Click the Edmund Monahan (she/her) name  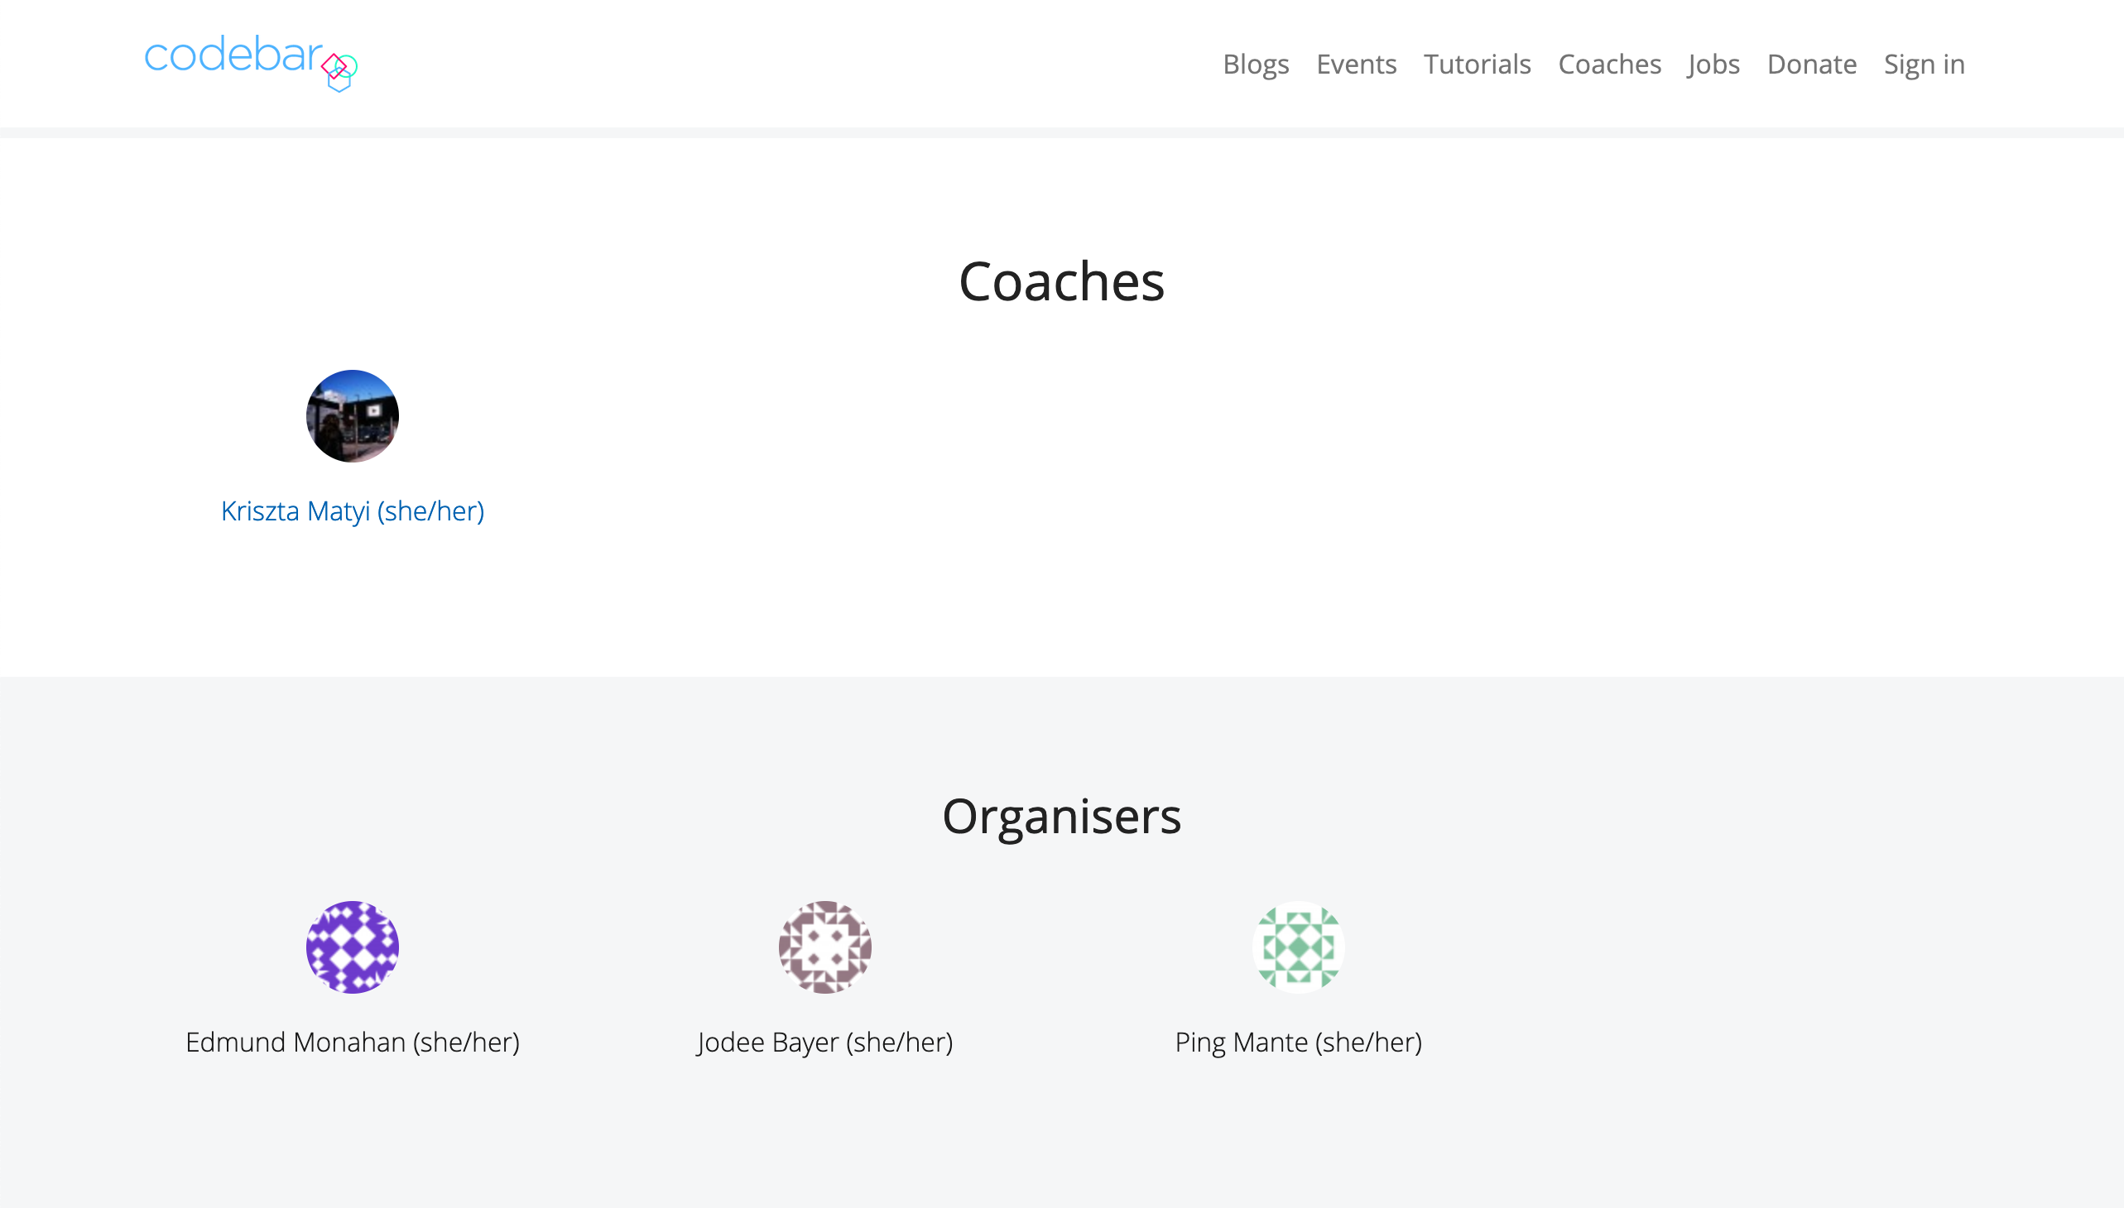[352, 1042]
